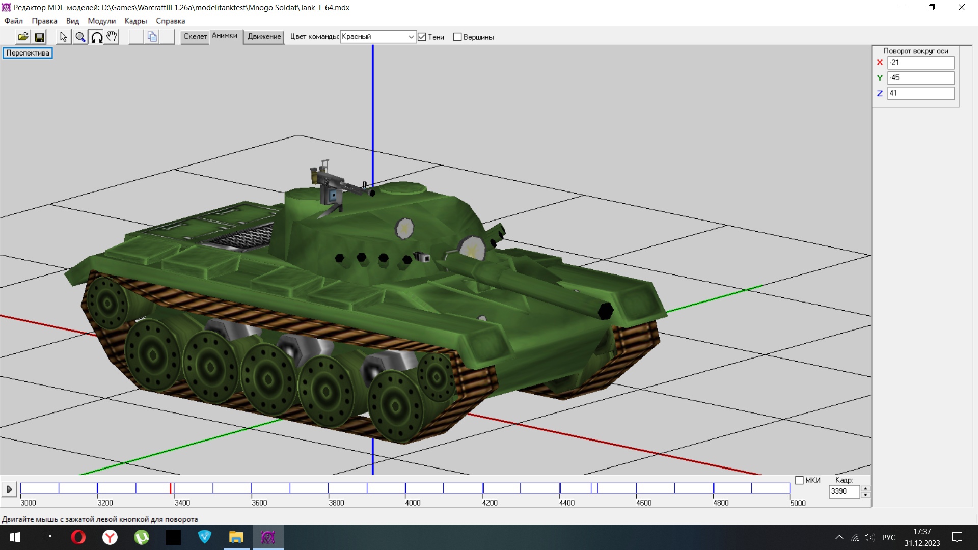Toggle the Тени shadows checkbox

tap(422, 37)
